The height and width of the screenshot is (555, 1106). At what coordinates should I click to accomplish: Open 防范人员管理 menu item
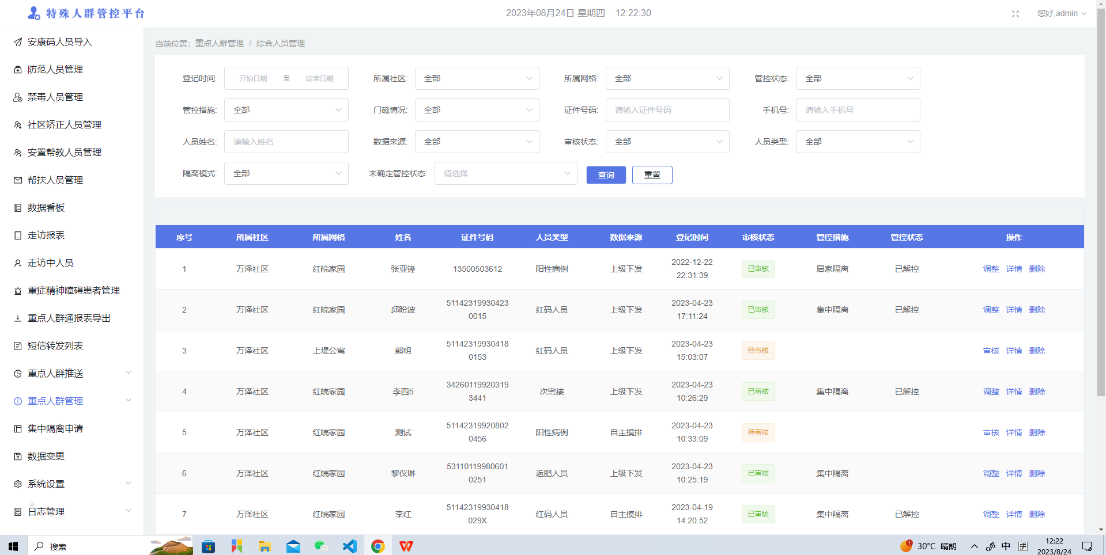[55, 70]
